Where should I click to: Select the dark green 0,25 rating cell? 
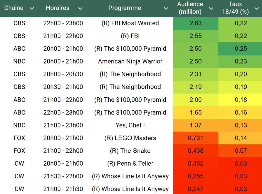(x=241, y=49)
